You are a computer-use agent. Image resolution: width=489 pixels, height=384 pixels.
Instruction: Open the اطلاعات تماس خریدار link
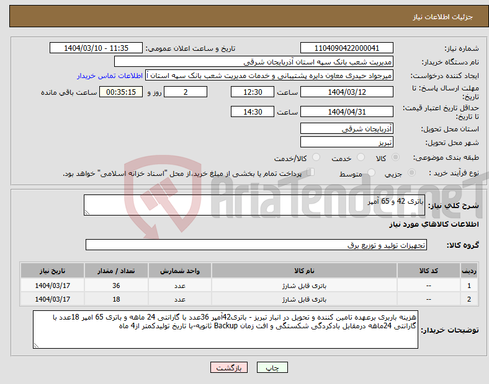pos(110,76)
